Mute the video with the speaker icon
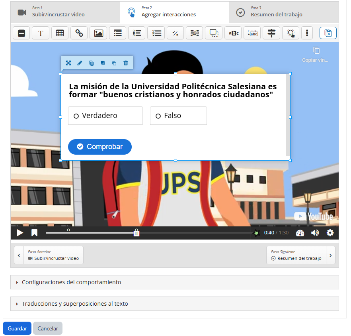The image size is (351, 336). coord(315,233)
